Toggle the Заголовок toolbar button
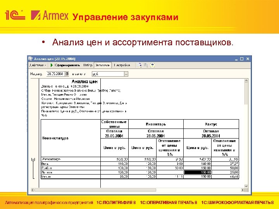The height and width of the screenshot is (209, 279). [x=102, y=65]
